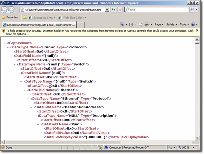
Task: Click the address bar with ParsedFrame.xml path
Action: (63, 10)
